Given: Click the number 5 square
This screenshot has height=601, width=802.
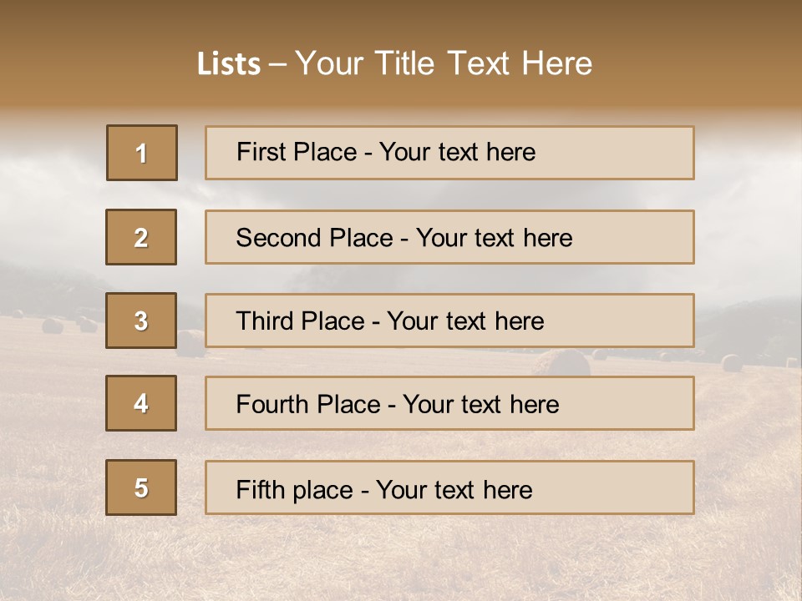Looking at the screenshot, I should pos(141,487).
